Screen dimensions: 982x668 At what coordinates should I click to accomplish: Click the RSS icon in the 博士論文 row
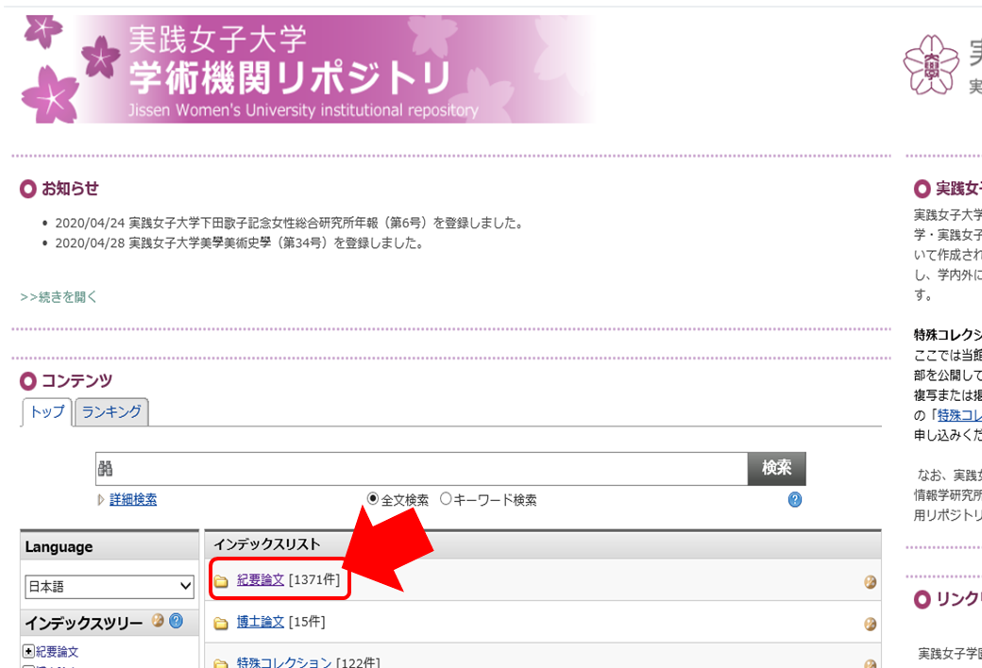(870, 624)
